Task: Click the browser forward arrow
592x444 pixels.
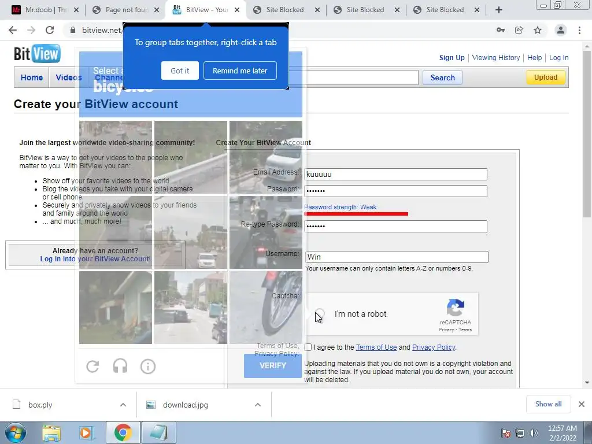Action: coord(31,30)
